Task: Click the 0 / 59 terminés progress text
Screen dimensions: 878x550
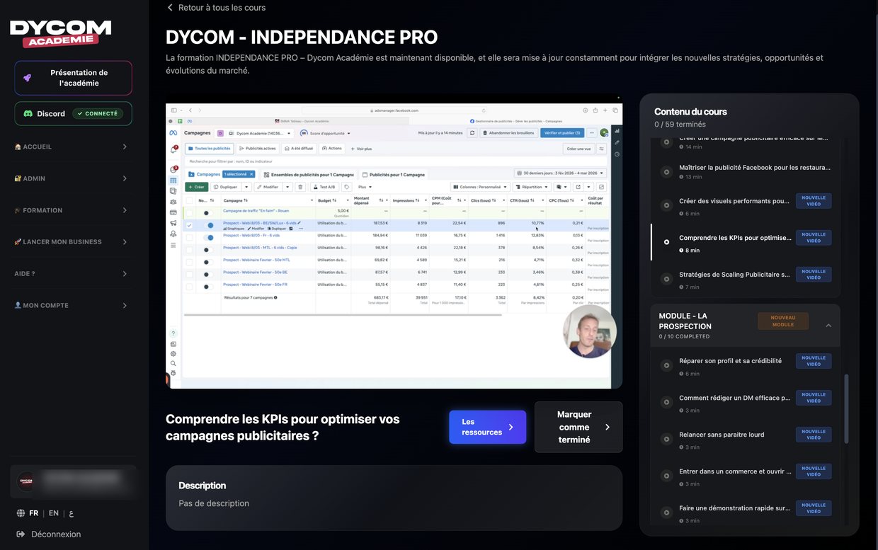Action: (680, 125)
